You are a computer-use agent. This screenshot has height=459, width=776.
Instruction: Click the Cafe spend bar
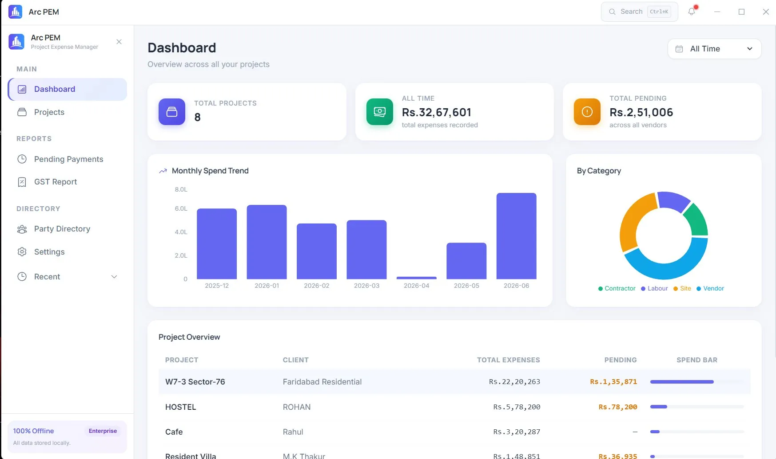[696, 432]
